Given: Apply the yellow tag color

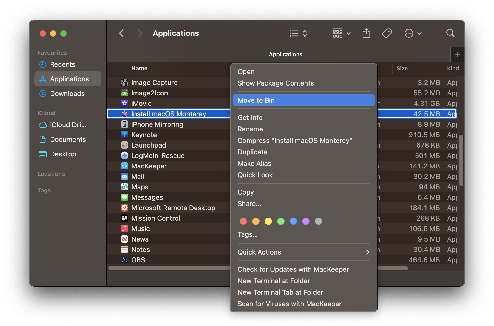Looking at the screenshot, I should tap(268, 221).
